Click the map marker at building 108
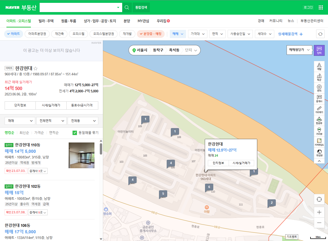The image size is (328, 241). click(x=175, y=132)
